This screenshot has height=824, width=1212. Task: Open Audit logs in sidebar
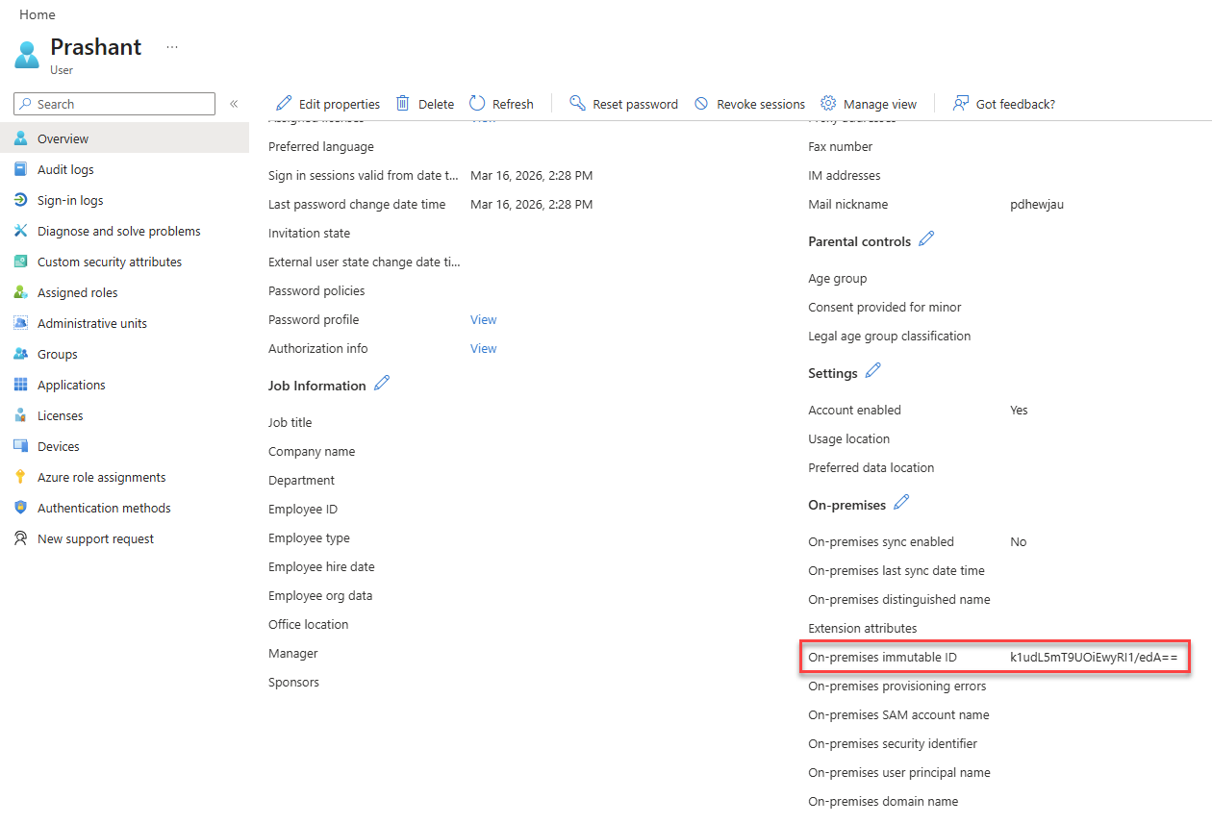(x=65, y=169)
